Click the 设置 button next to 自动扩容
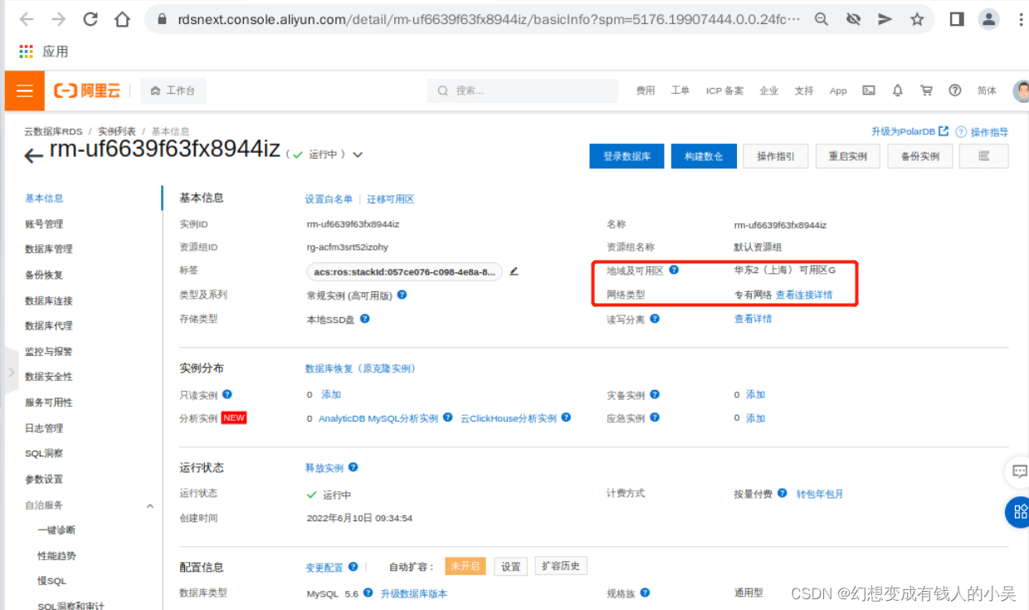The height and width of the screenshot is (610, 1029). [510, 566]
